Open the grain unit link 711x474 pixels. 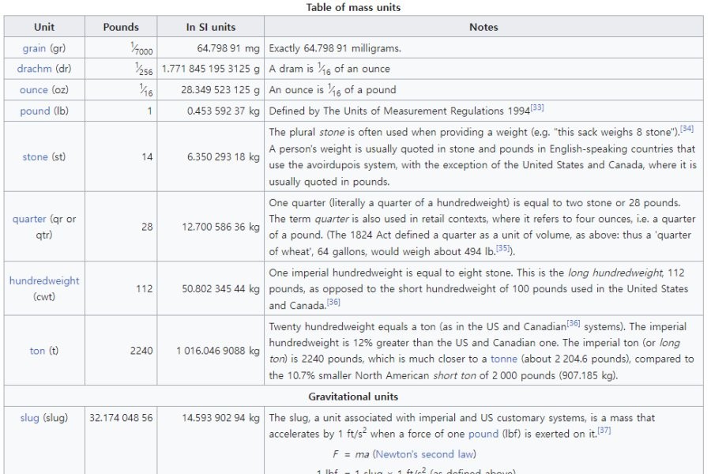coord(34,48)
